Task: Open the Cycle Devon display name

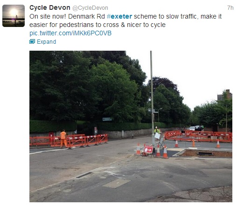Action: pos(50,7)
